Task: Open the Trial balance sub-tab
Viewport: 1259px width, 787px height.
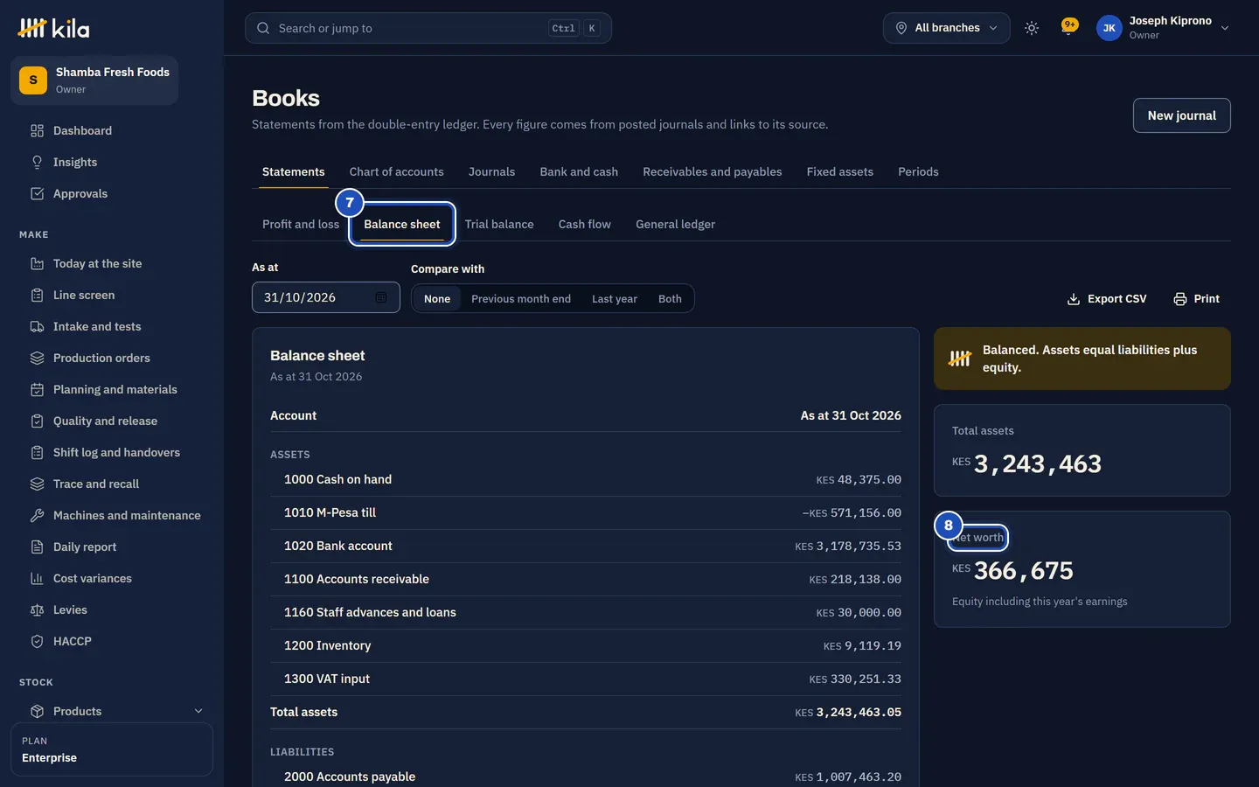Action: (499, 224)
